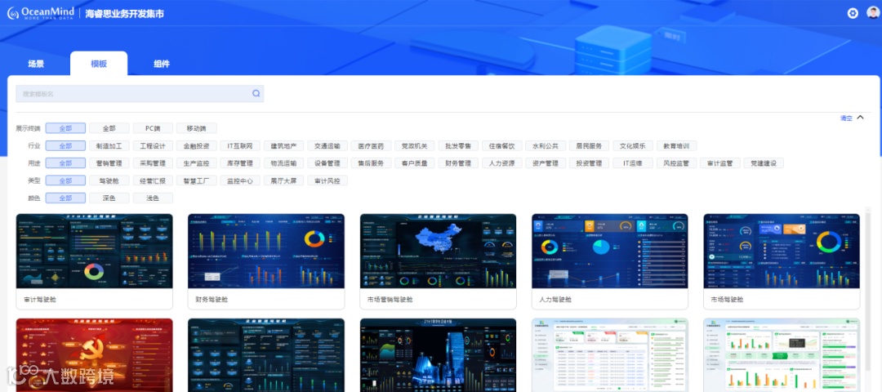Pick the 监控中心 type tag

[x=240, y=180]
